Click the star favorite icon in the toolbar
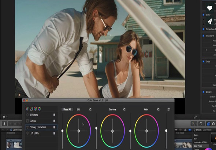216x150 pixels. pyautogui.click(x=15, y=124)
